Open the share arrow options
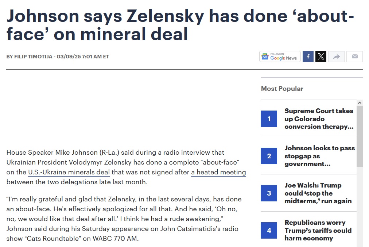 [x=337, y=57]
